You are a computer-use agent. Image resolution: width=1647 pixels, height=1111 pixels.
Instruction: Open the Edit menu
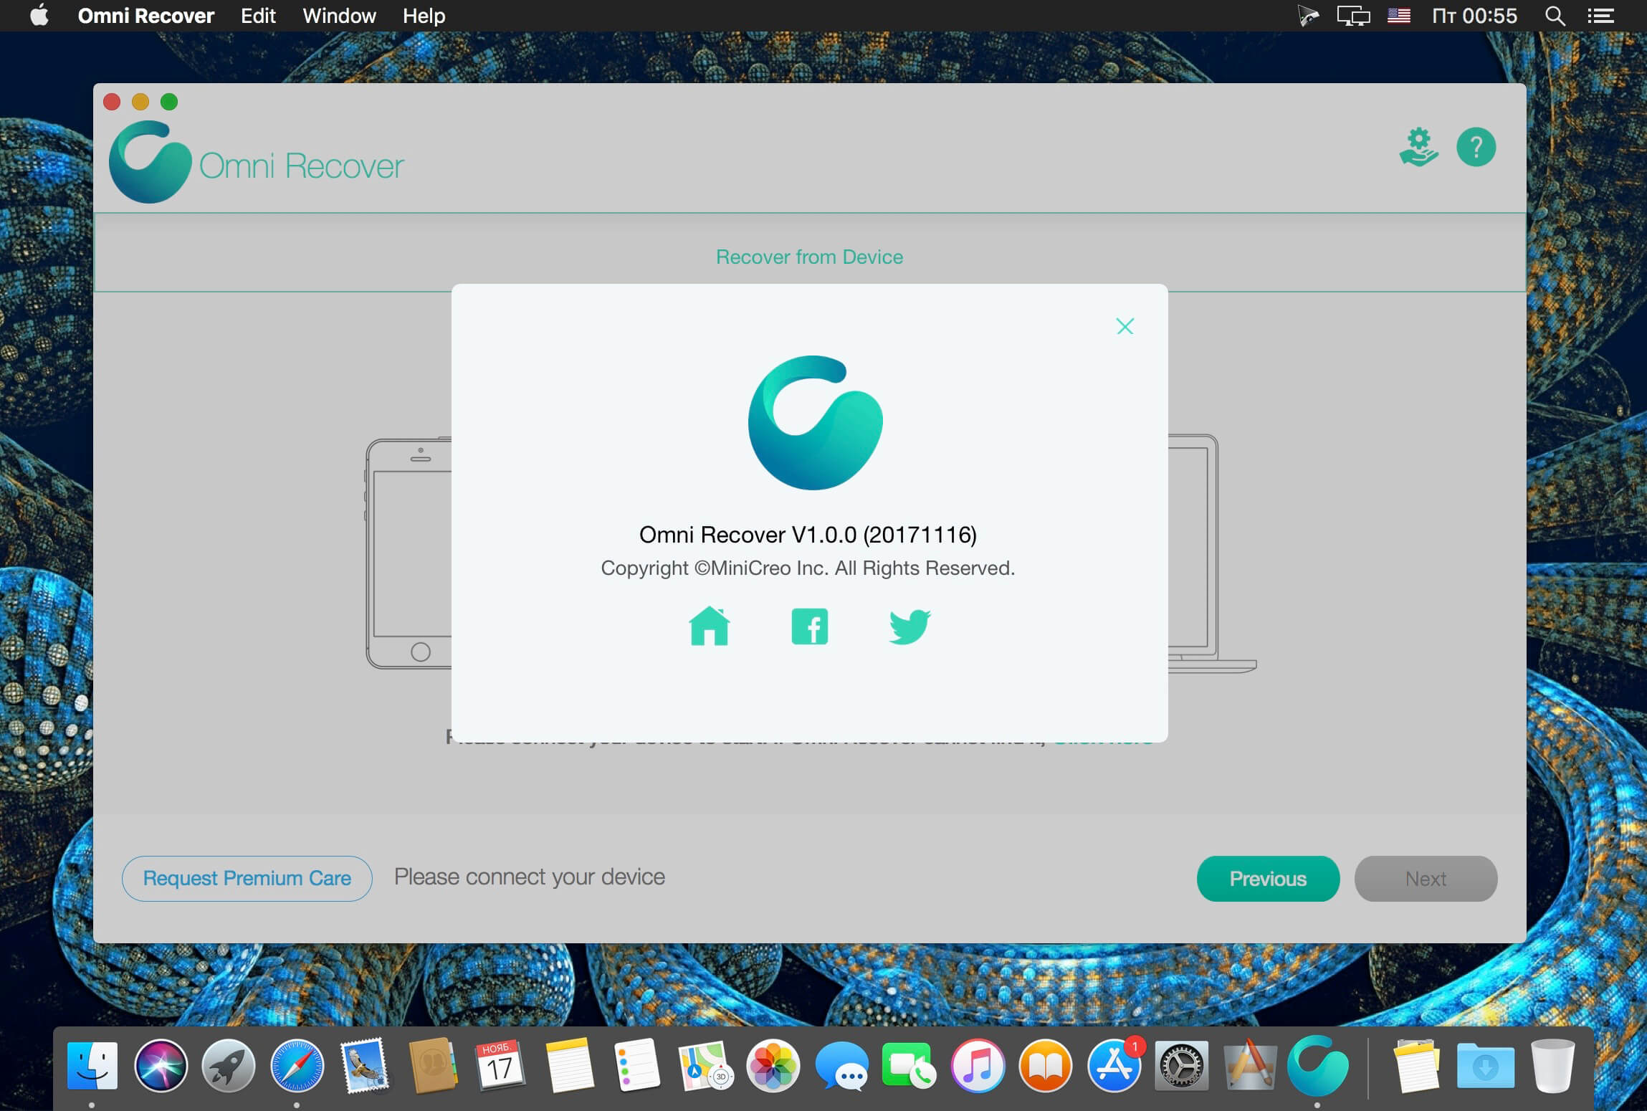258,16
